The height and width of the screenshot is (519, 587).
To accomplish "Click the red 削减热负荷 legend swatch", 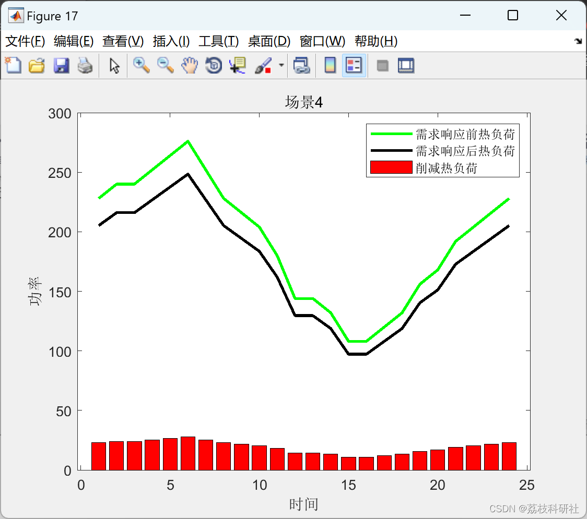I will (391, 167).
